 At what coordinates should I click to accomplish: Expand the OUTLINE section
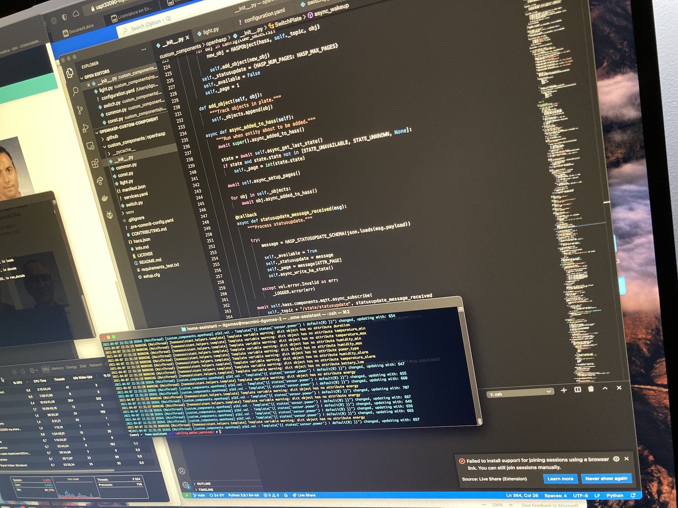(204, 484)
